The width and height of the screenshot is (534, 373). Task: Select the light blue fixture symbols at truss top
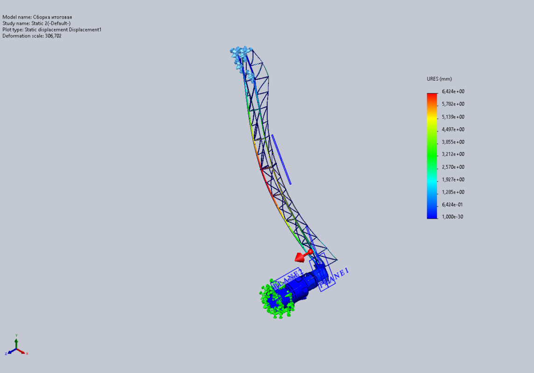click(x=240, y=54)
